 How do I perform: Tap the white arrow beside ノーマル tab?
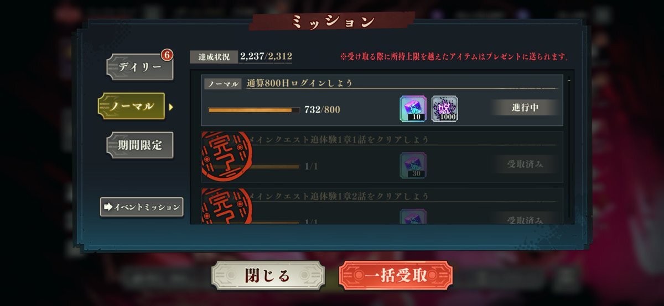[171, 107]
